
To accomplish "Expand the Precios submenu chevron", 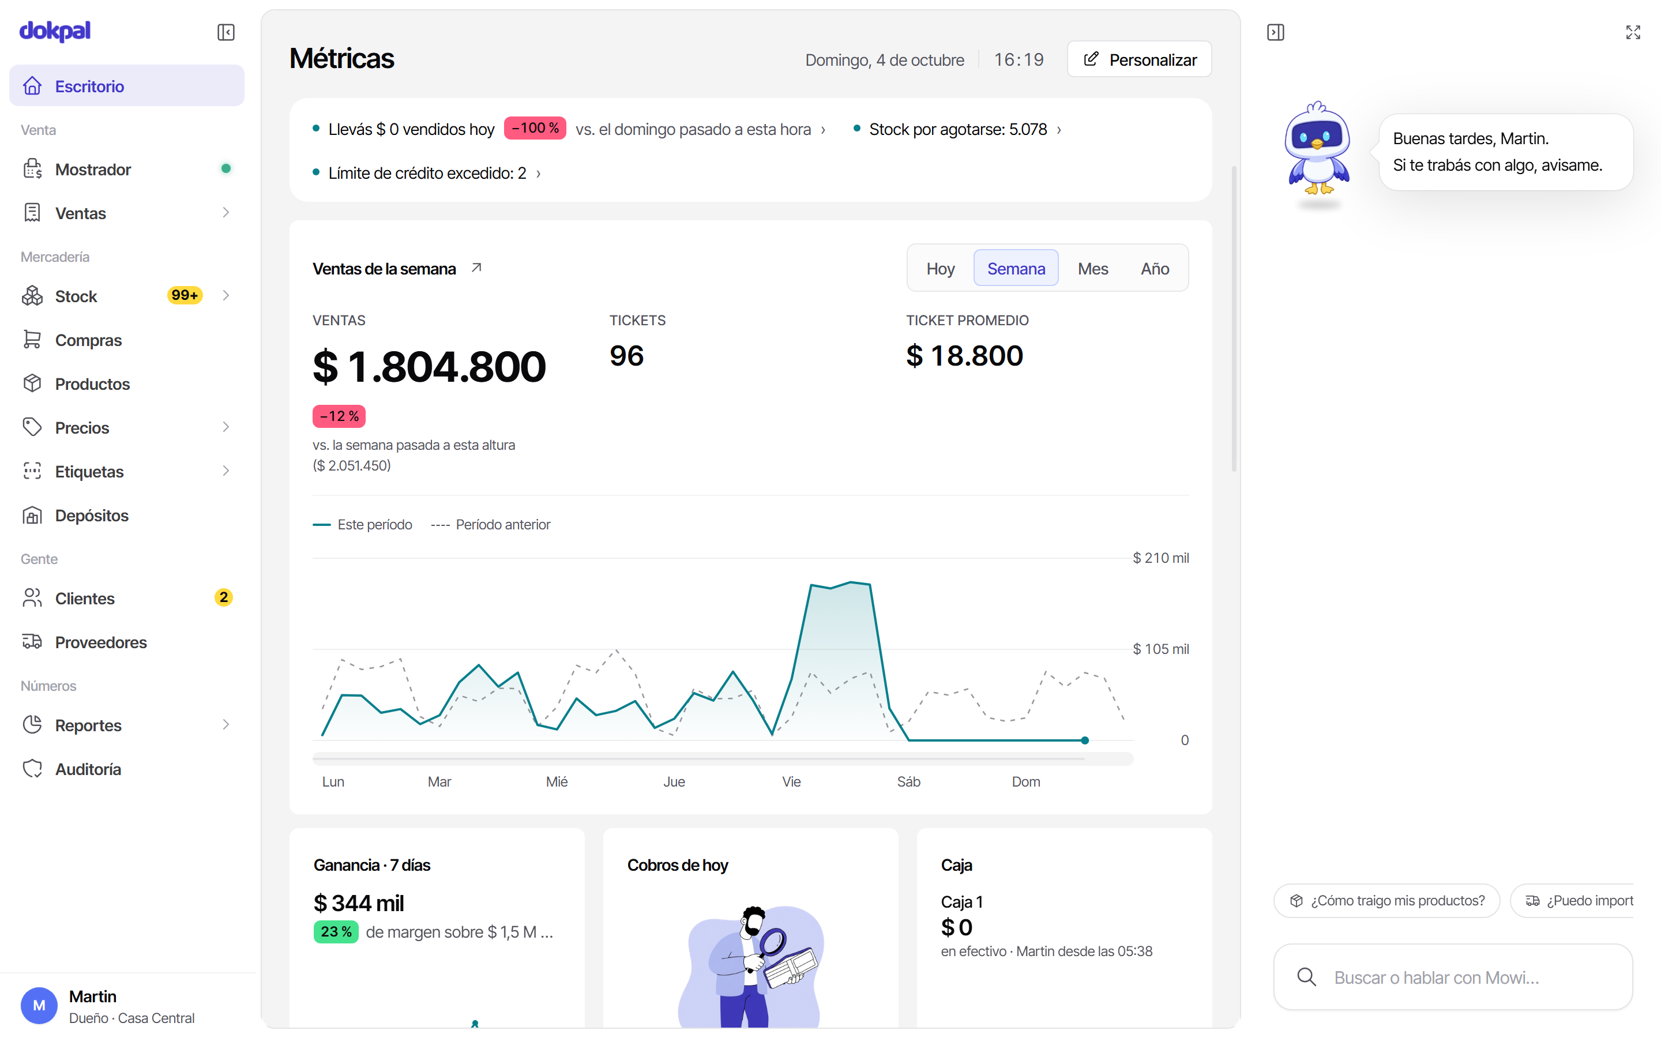I will (x=226, y=428).
